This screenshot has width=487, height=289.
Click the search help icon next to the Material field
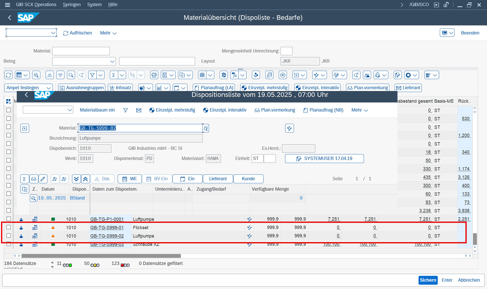pos(206,128)
